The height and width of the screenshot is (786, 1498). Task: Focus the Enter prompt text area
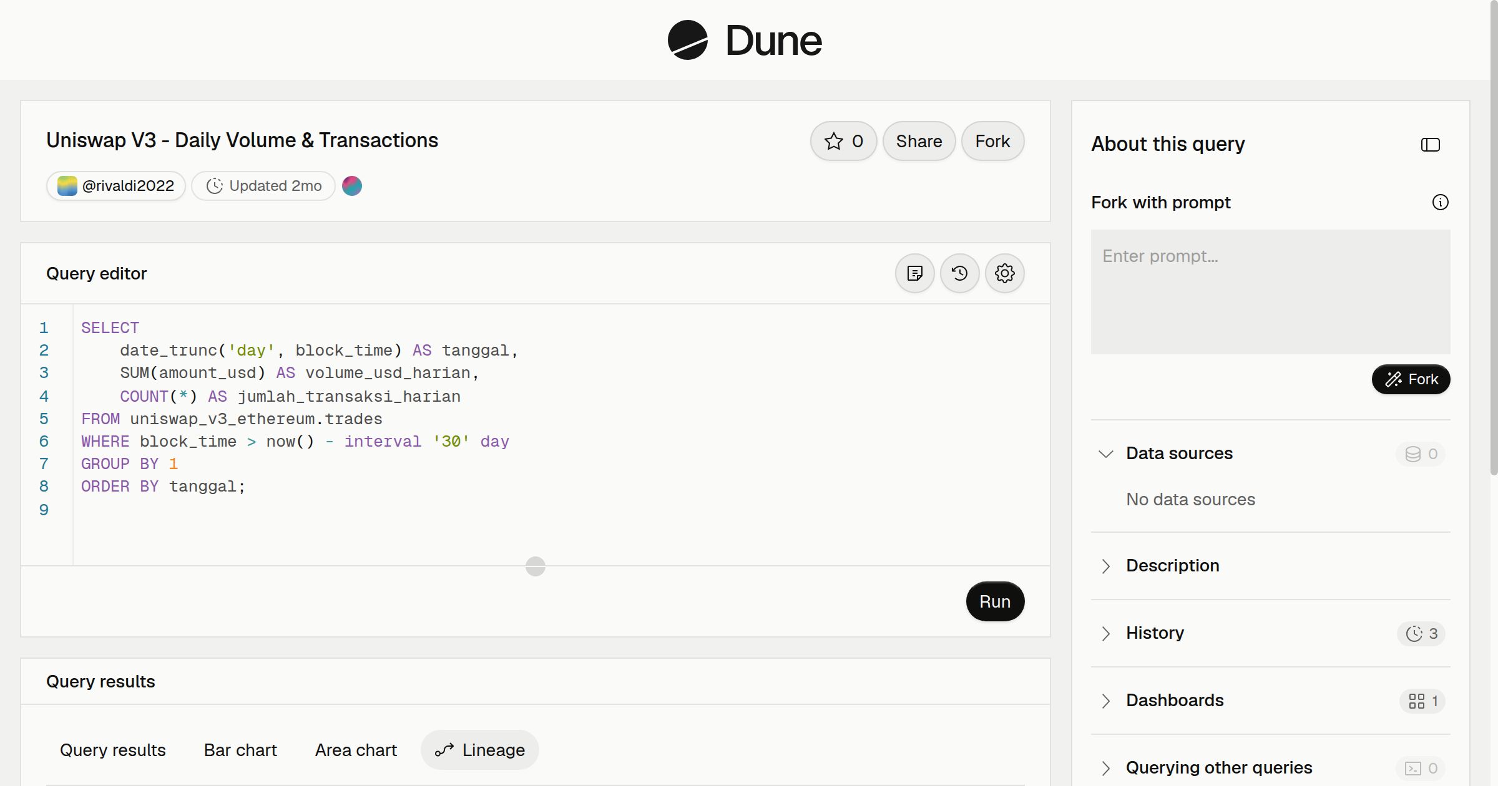click(x=1270, y=292)
